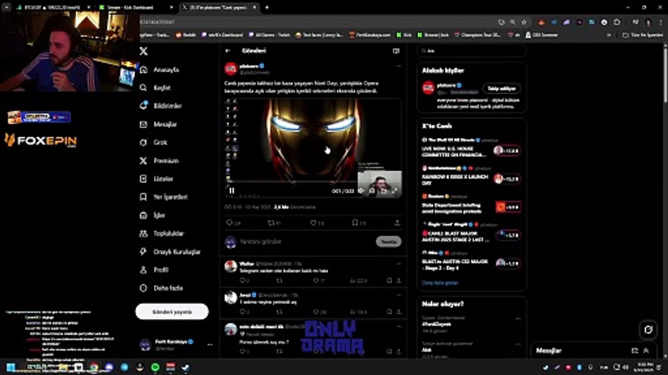Click the İşler briefcase icon

(x=144, y=215)
